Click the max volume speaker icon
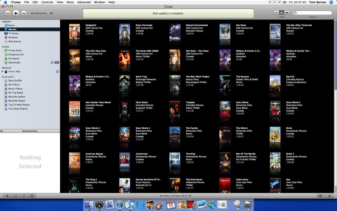Image resolution: width=337 pixels, height=211 pixels. point(51,14)
